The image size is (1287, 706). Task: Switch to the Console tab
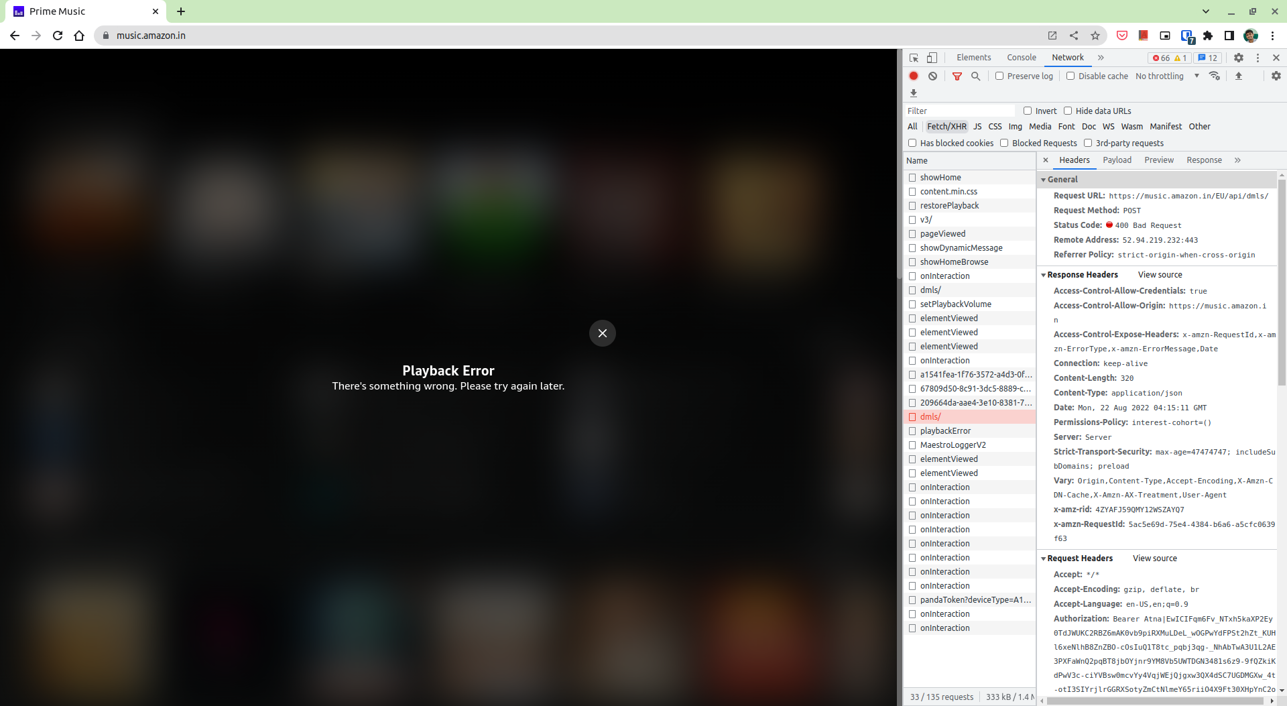pos(1021,58)
